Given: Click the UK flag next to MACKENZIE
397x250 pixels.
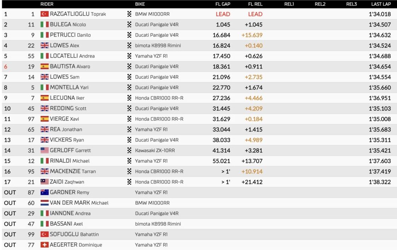Looking at the screenshot, I should pyautogui.click(x=44, y=171).
